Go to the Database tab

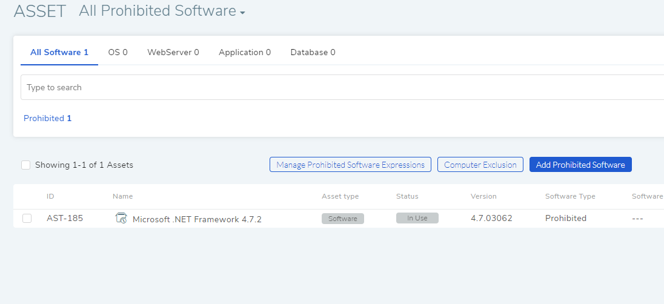313,52
